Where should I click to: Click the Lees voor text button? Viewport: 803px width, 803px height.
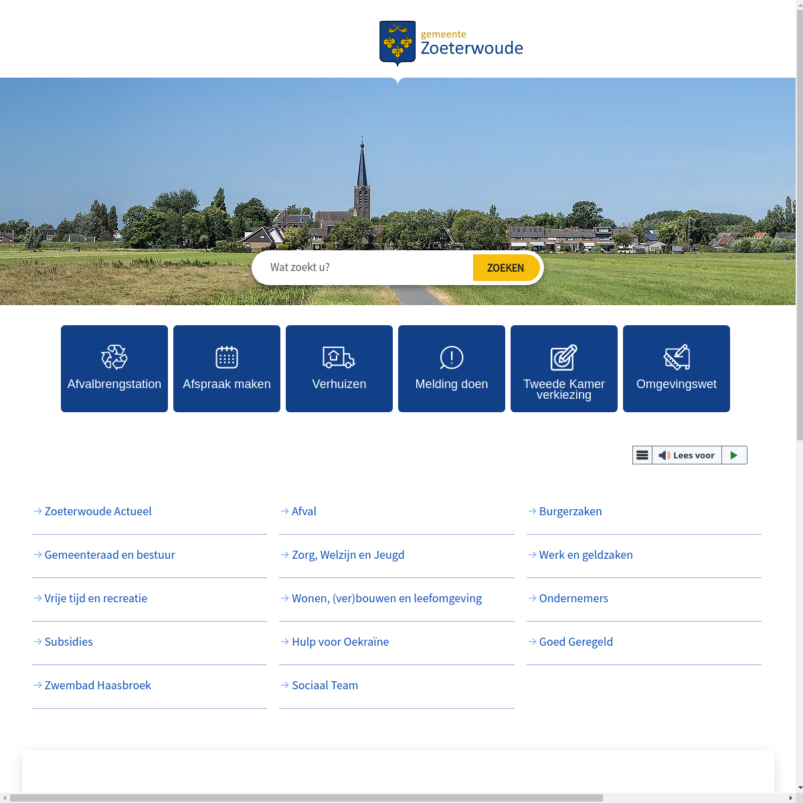[694, 455]
